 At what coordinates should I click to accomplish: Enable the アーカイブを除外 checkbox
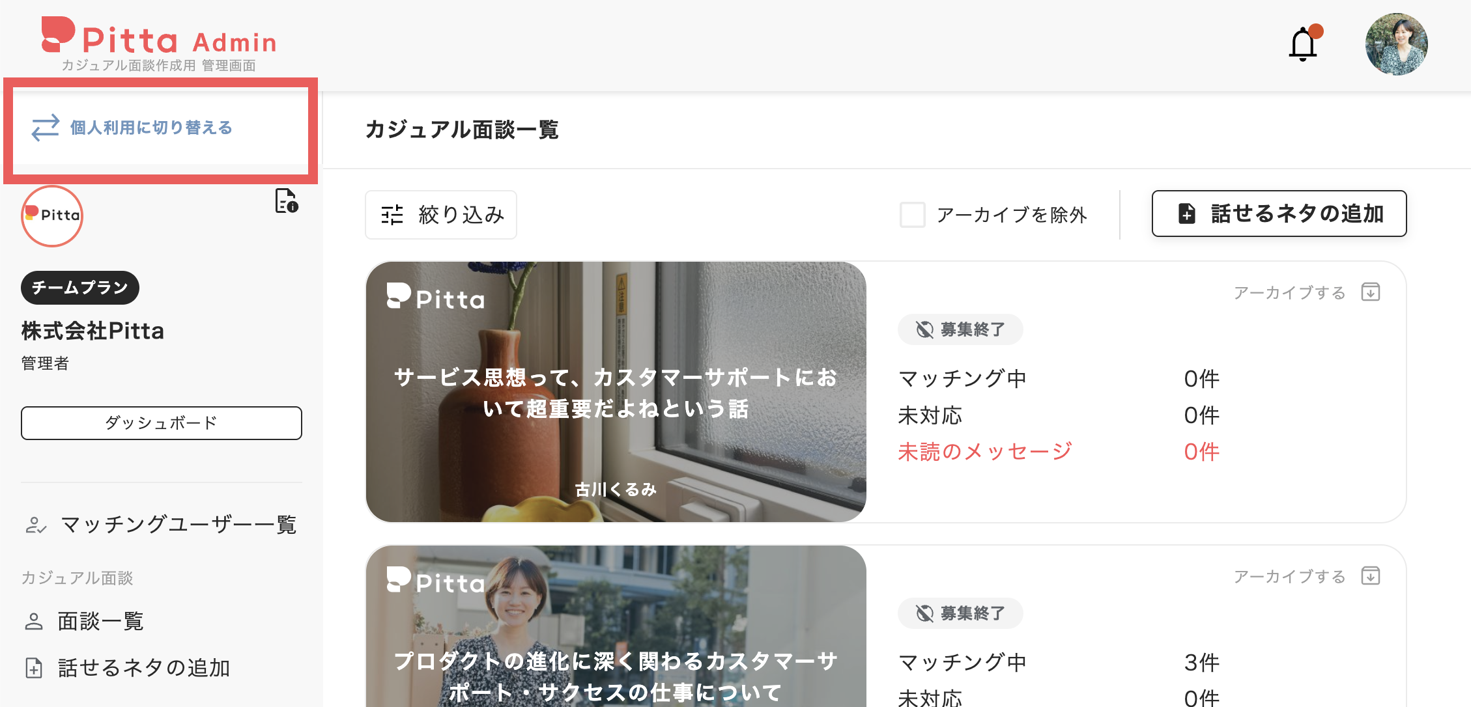912,215
